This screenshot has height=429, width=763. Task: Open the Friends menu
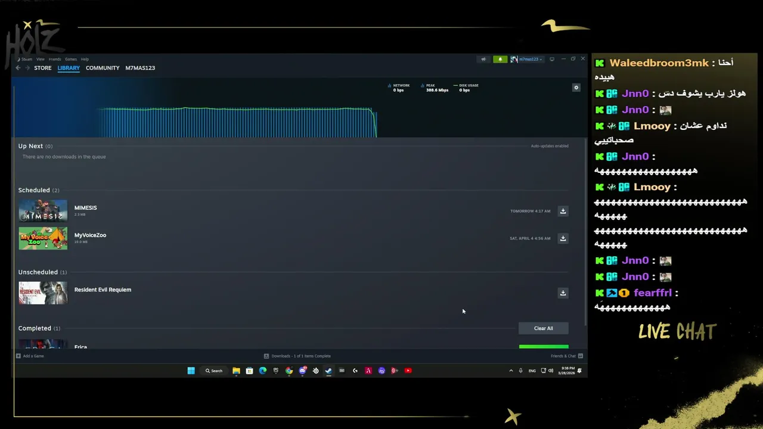55,59
